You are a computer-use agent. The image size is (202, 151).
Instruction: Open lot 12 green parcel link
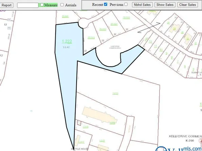click(x=150, y=42)
